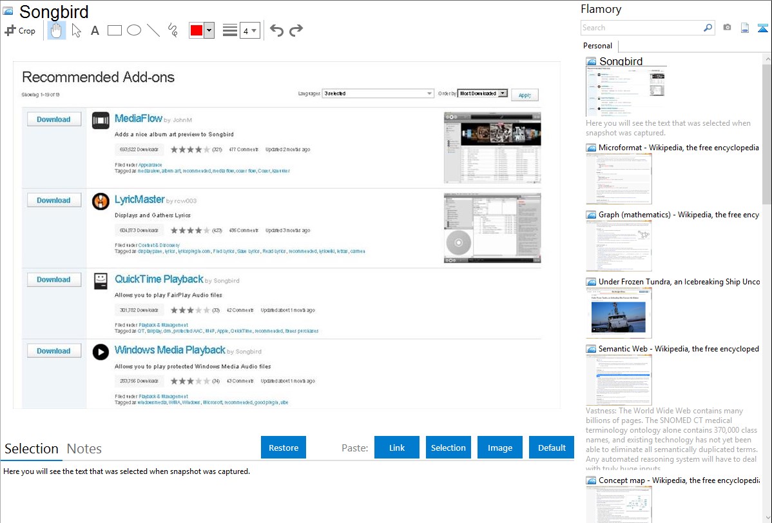772x523 pixels.
Task: Open the MediaFlow add-on title link
Action: [x=139, y=119]
